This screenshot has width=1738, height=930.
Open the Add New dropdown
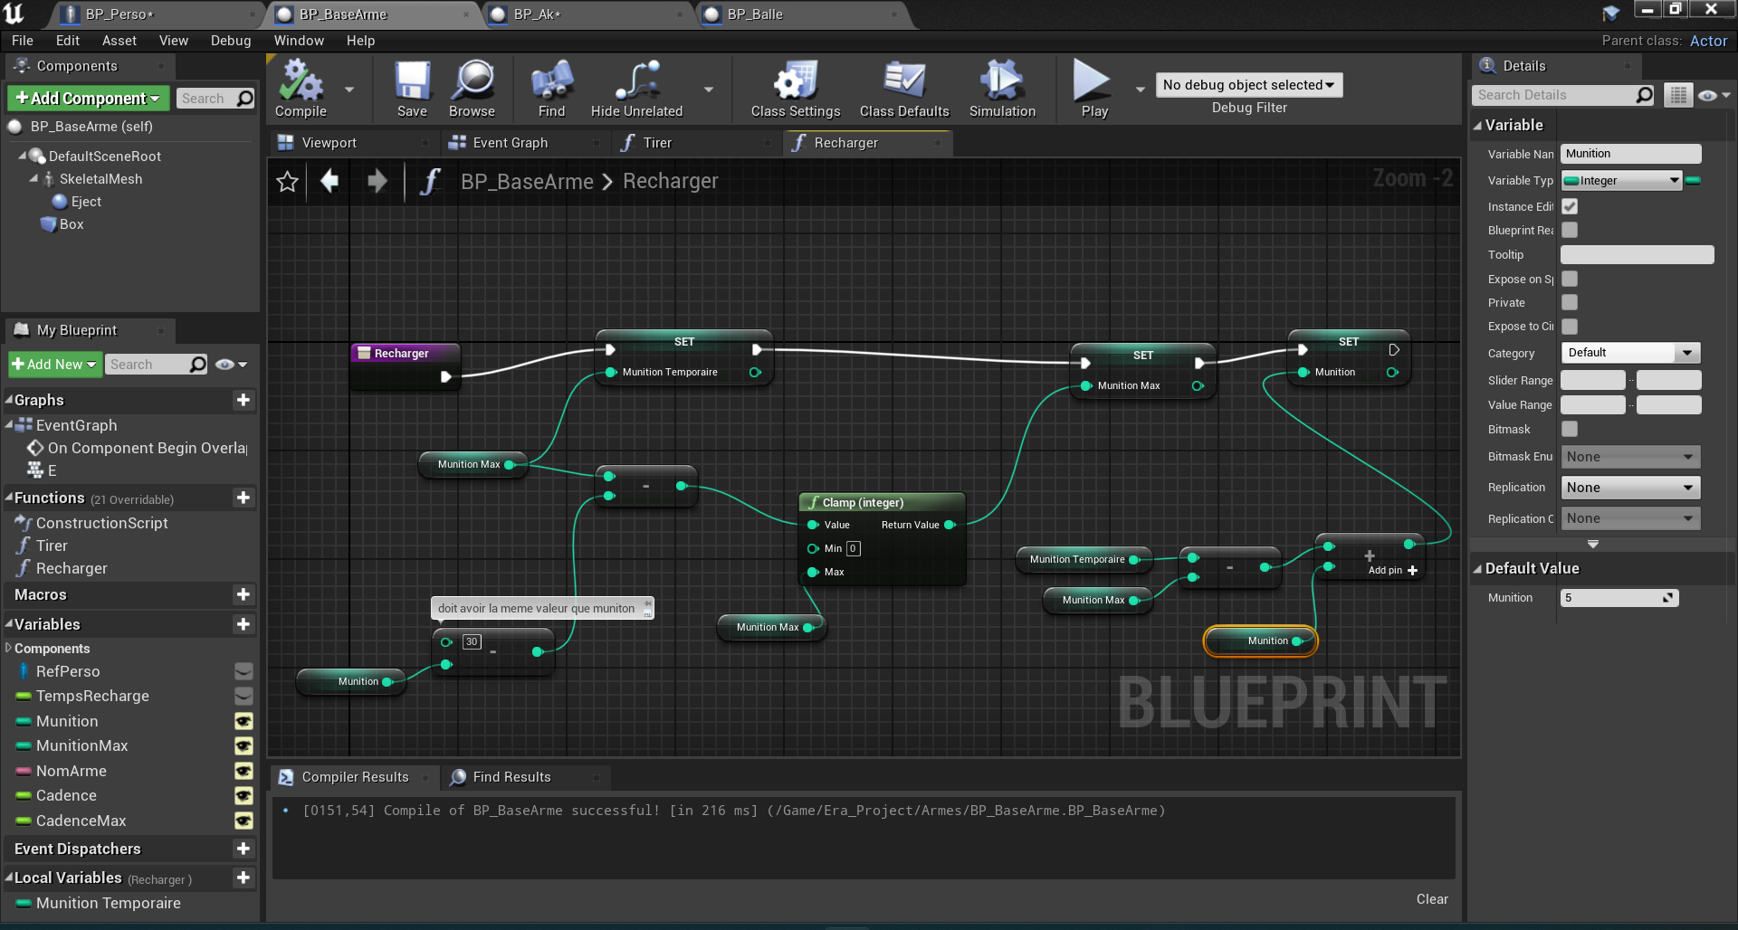click(54, 364)
